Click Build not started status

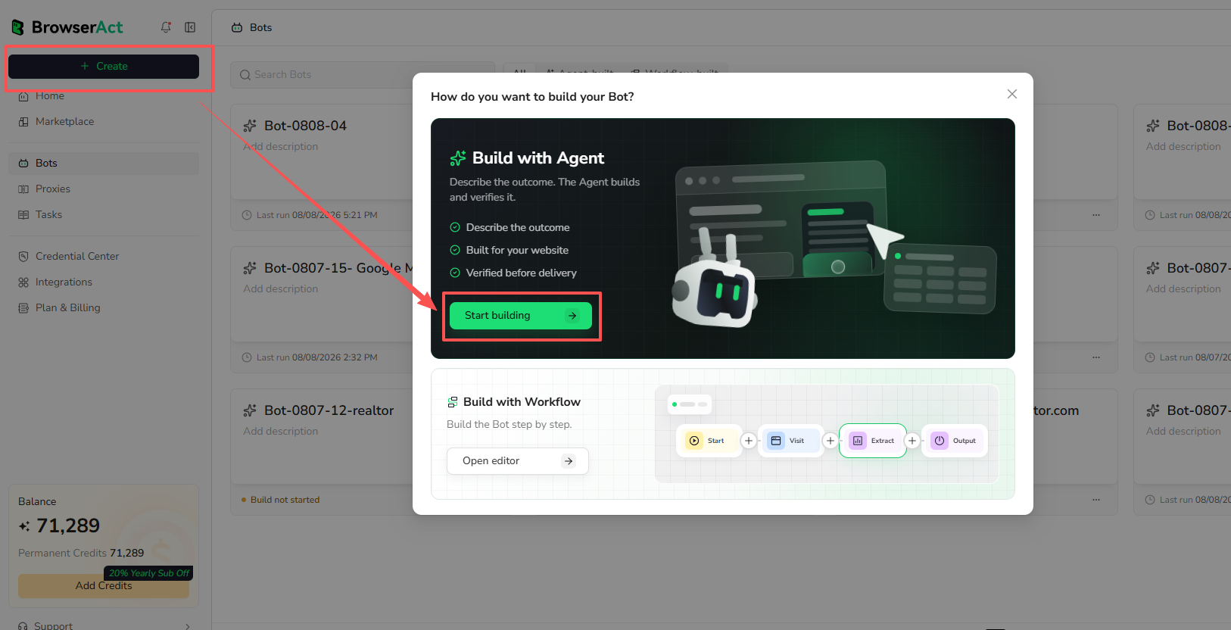click(x=281, y=500)
